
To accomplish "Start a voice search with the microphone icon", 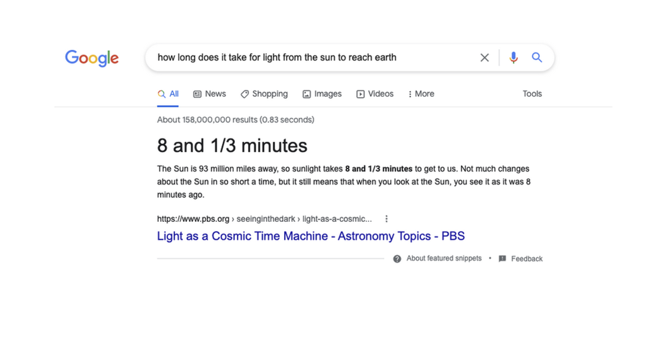I will pyautogui.click(x=513, y=57).
